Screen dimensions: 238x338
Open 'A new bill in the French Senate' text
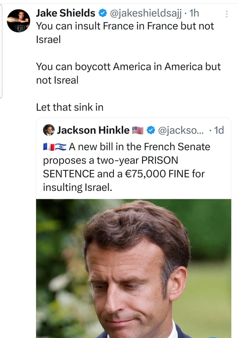[139, 147]
